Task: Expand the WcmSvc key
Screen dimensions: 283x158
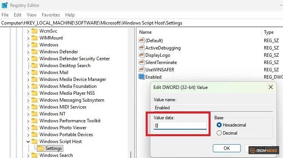Action: point(28,31)
